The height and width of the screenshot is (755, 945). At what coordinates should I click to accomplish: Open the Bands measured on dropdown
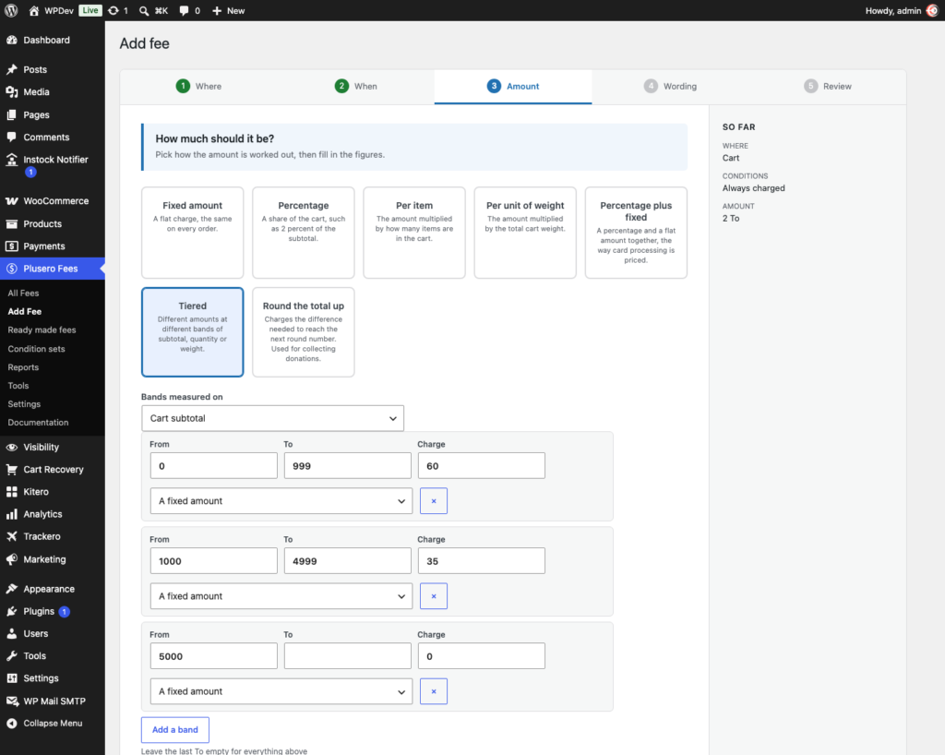click(x=272, y=418)
